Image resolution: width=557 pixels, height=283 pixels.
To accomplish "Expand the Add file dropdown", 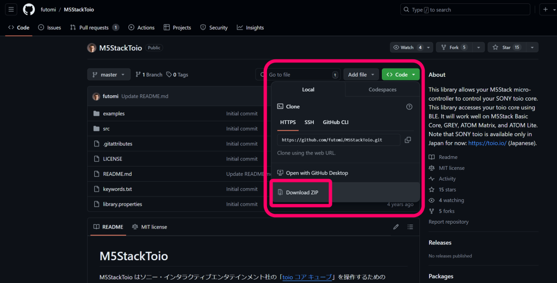I will (x=361, y=75).
